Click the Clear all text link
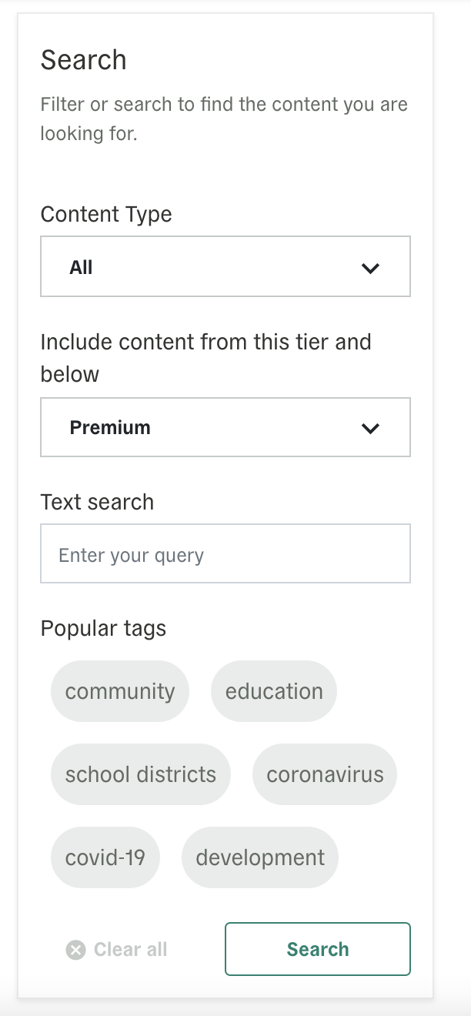The height and width of the screenshot is (1016, 471). tap(130, 950)
